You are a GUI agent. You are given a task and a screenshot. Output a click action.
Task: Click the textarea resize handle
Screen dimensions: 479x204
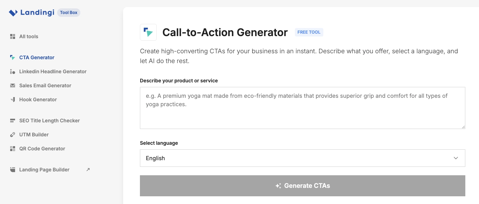tap(463, 127)
